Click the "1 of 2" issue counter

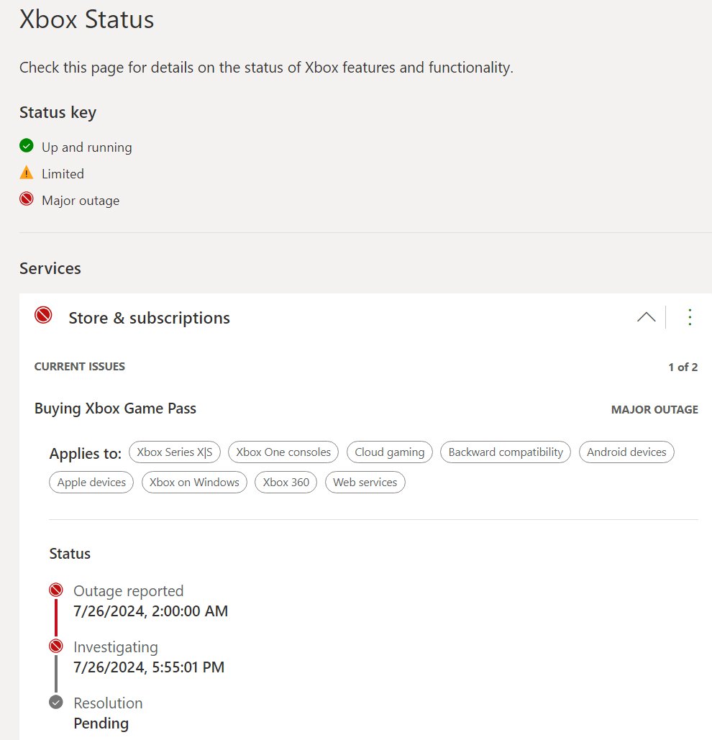(x=683, y=367)
